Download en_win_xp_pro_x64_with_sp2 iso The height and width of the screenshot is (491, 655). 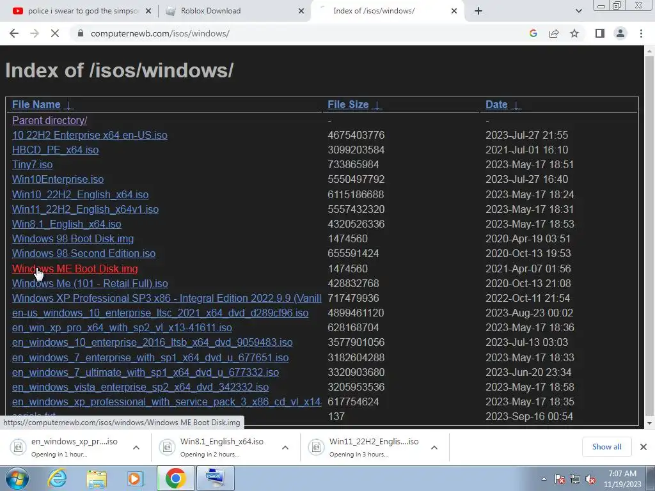tap(122, 328)
